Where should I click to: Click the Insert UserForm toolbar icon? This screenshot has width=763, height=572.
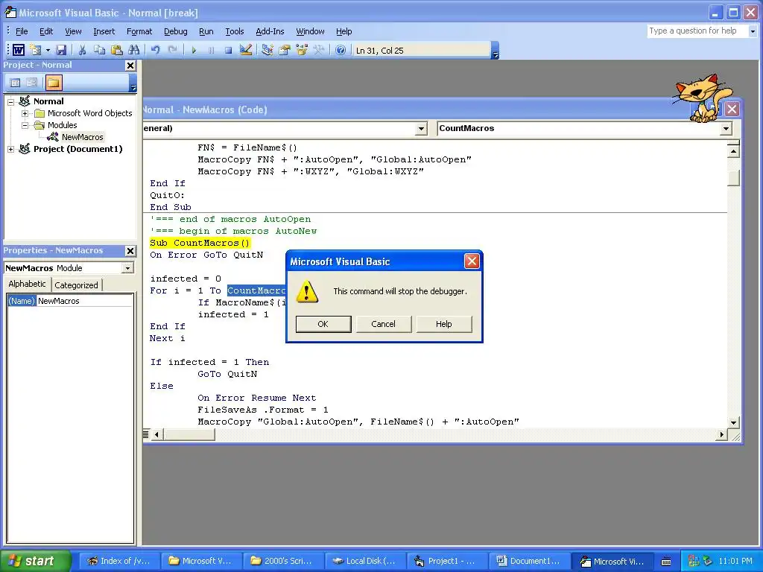pos(36,50)
